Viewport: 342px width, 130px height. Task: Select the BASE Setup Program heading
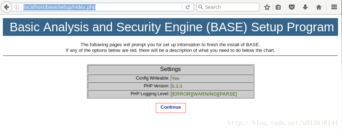pyautogui.click(x=172, y=27)
